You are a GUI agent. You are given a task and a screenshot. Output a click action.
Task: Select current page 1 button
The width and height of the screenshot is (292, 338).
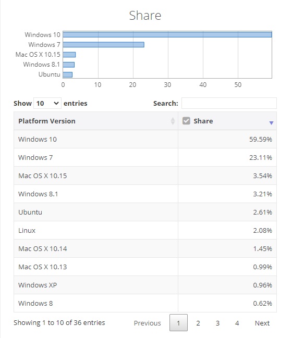click(178, 323)
